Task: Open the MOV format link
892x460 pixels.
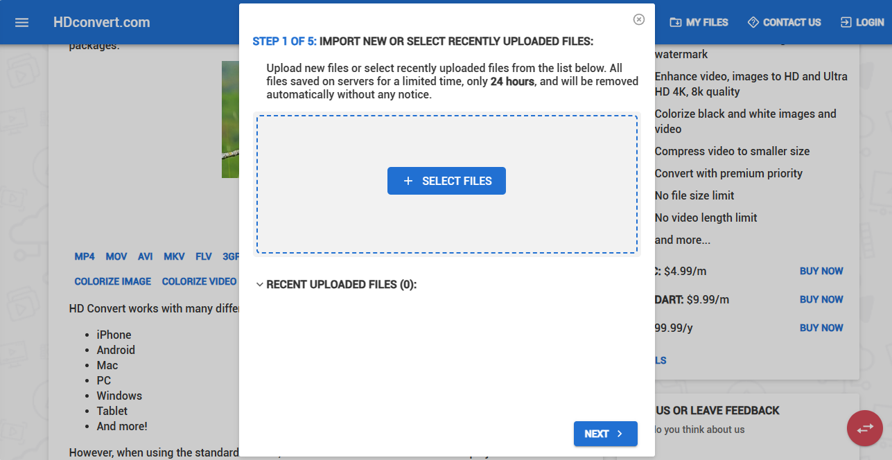Action: (x=116, y=256)
